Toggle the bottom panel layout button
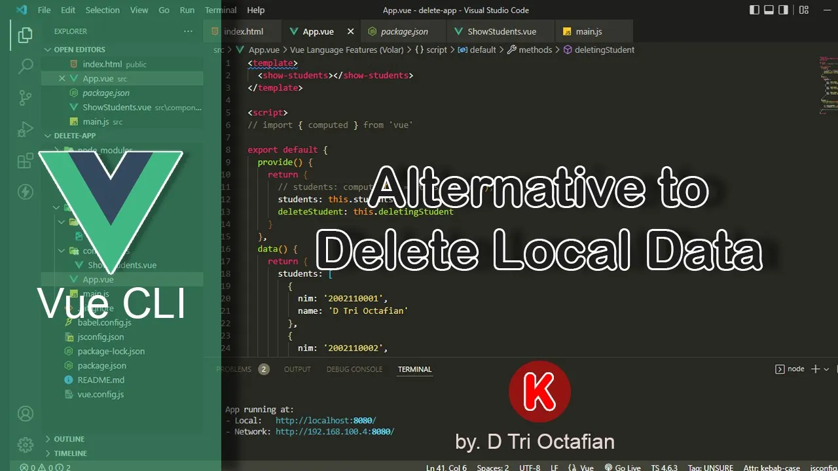This screenshot has height=471, width=838. coord(770,10)
